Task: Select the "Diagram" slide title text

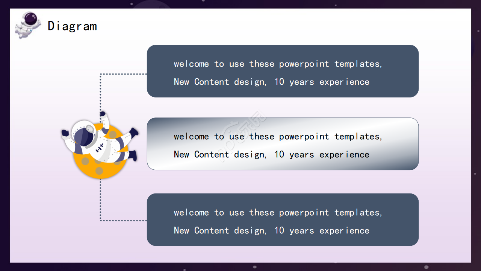Action: (x=72, y=26)
